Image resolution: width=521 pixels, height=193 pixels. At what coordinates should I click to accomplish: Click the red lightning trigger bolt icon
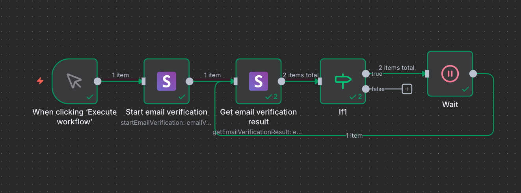pos(40,81)
